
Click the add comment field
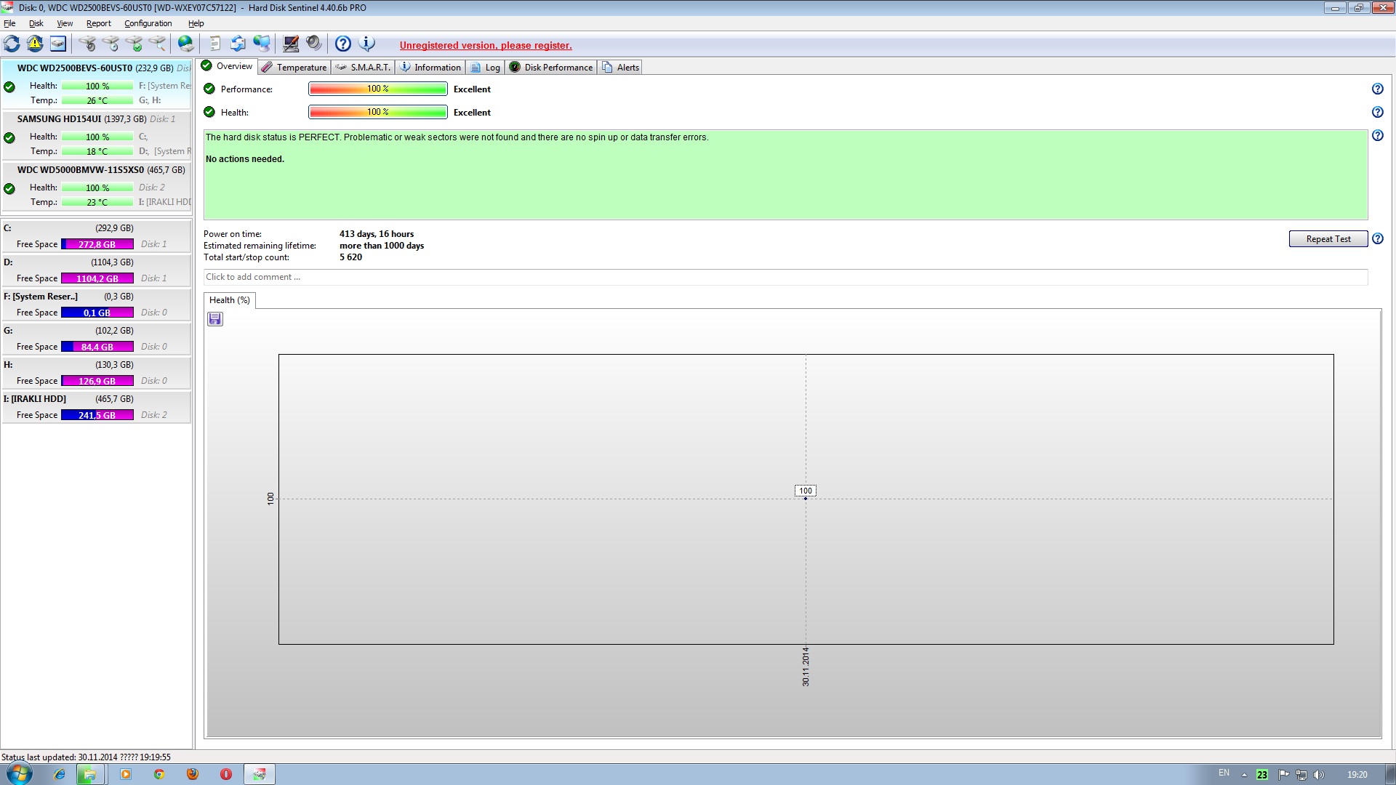[x=785, y=277]
